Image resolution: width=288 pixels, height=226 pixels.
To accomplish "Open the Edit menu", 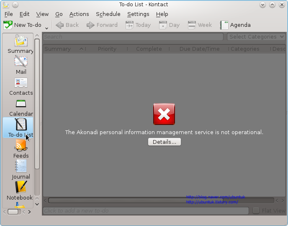I will point(24,14).
